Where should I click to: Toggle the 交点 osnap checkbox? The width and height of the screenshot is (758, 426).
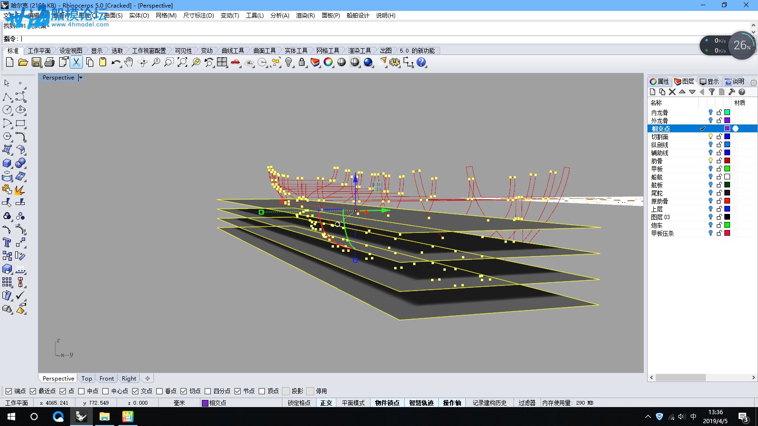pyautogui.click(x=135, y=391)
